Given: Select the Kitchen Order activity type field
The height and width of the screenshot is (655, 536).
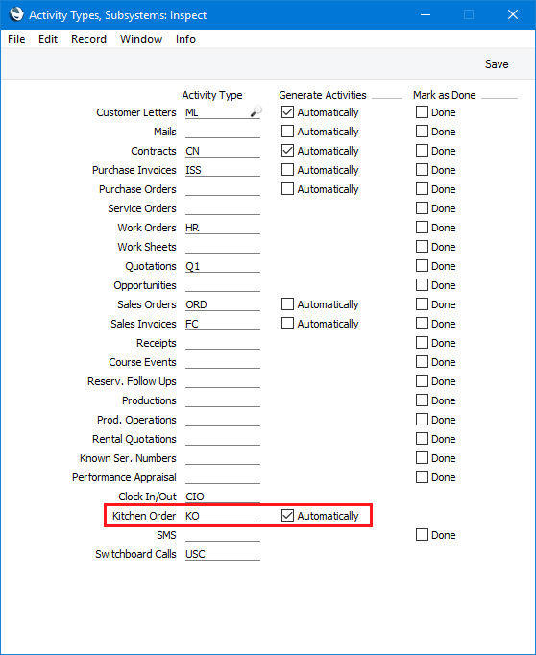Looking at the screenshot, I should point(223,516).
